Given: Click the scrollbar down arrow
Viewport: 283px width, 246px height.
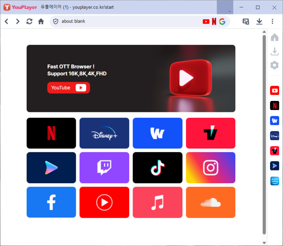Looking at the screenshot, I should point(264,243).
